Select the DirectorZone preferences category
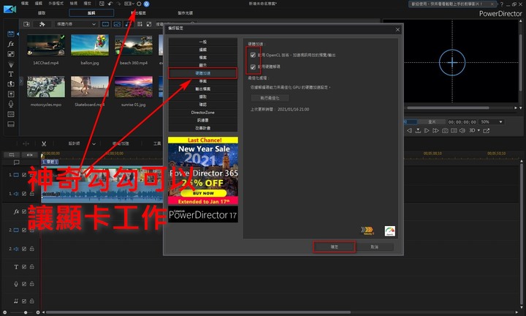The image size is (526, 316). click(x=202, y=113)
